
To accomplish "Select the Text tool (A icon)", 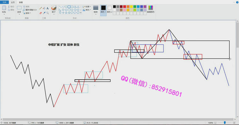I will (x=47, y=8).
